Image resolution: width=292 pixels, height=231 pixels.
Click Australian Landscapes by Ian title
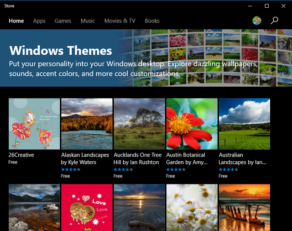pyautogui.click(x=242, y=158)
